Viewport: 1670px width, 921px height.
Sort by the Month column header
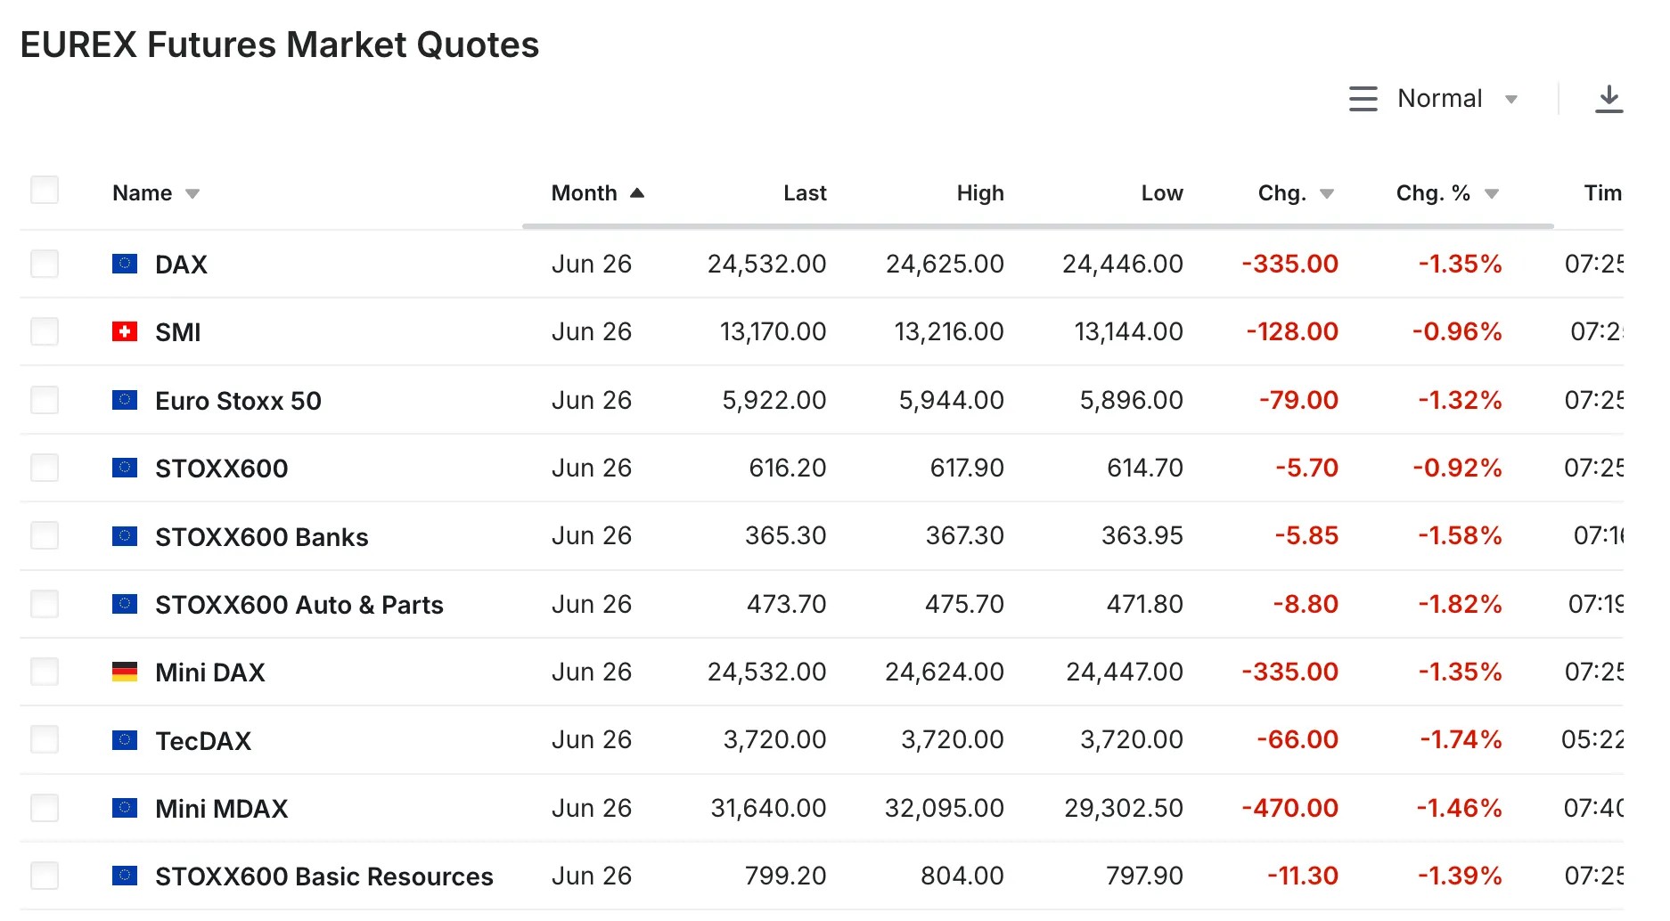[x=585, y=193]
